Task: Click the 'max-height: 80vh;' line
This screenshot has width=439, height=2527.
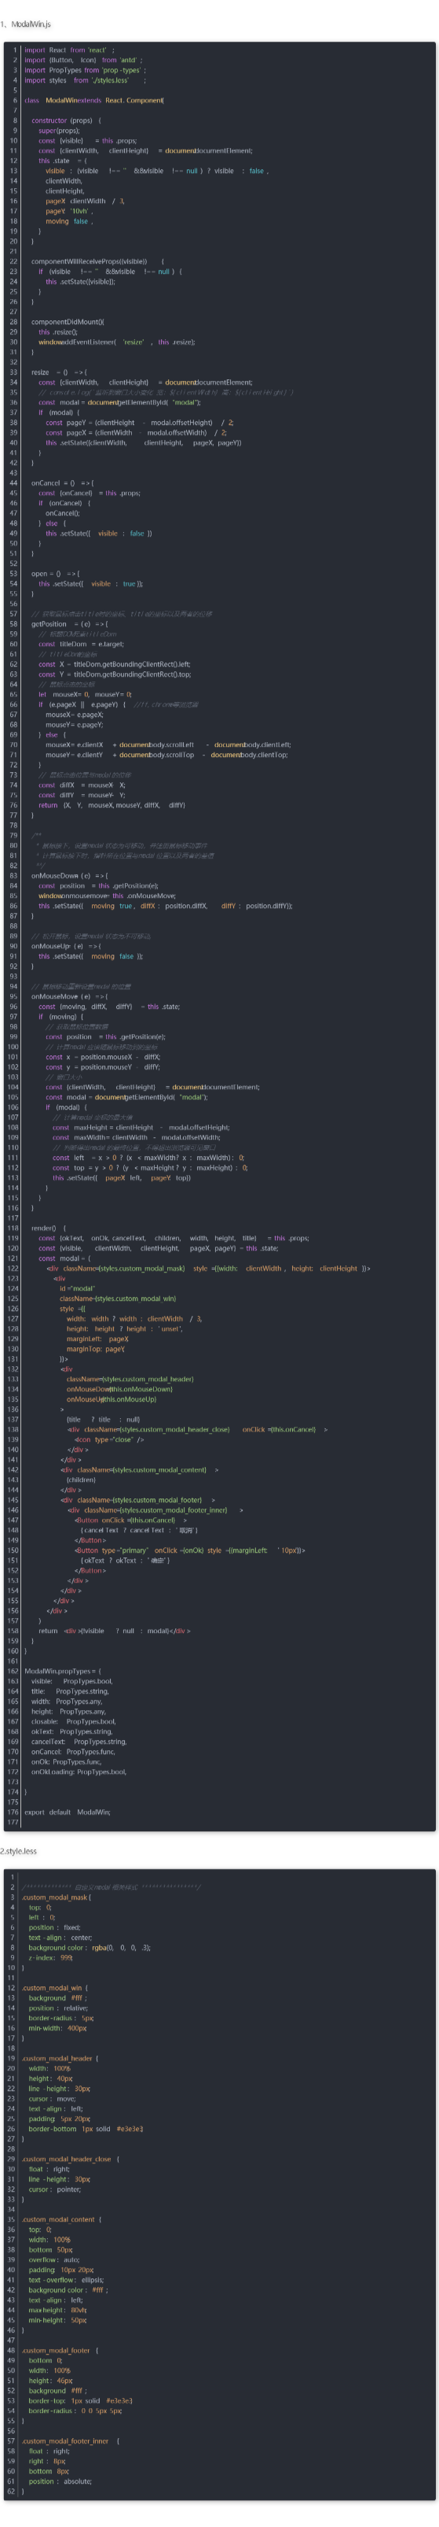Action: (x=58, y=2309)
